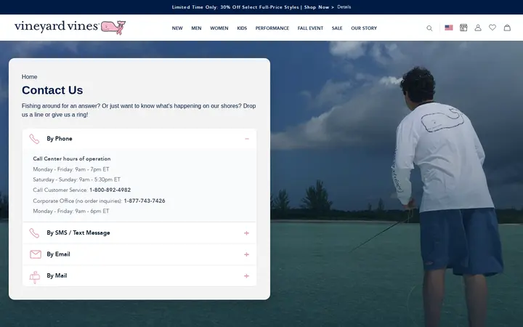Change country via the US flag icon
Viewport: 523px width, 327px height.
point(449,28)
